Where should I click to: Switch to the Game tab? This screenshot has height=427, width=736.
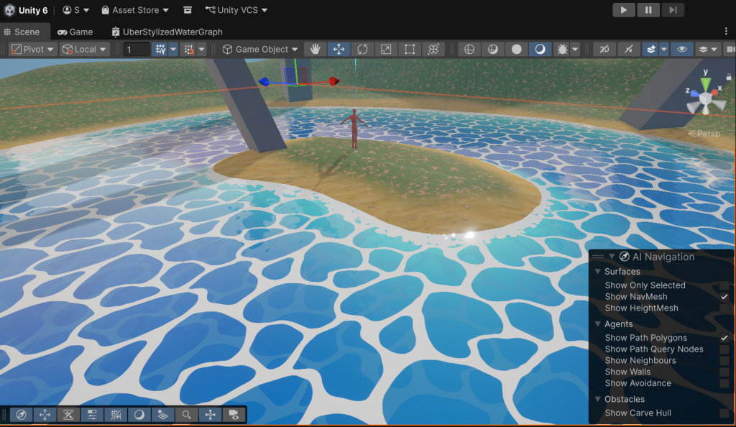75,32
